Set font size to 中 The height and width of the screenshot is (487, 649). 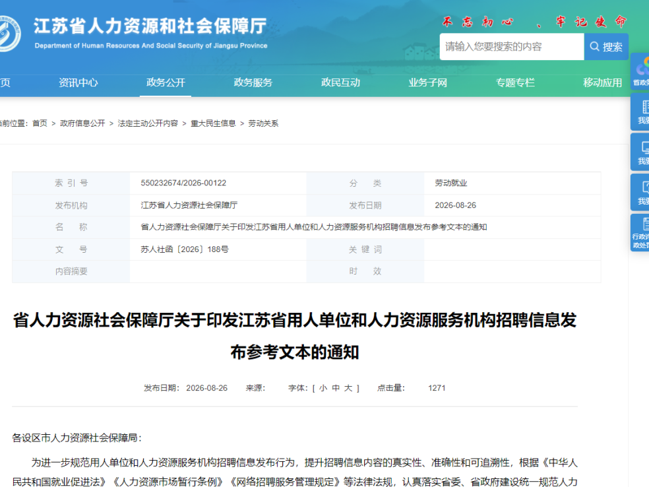click(336, 388)
